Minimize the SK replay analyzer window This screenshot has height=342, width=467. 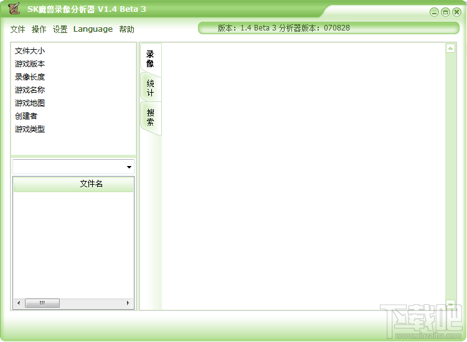434,12
